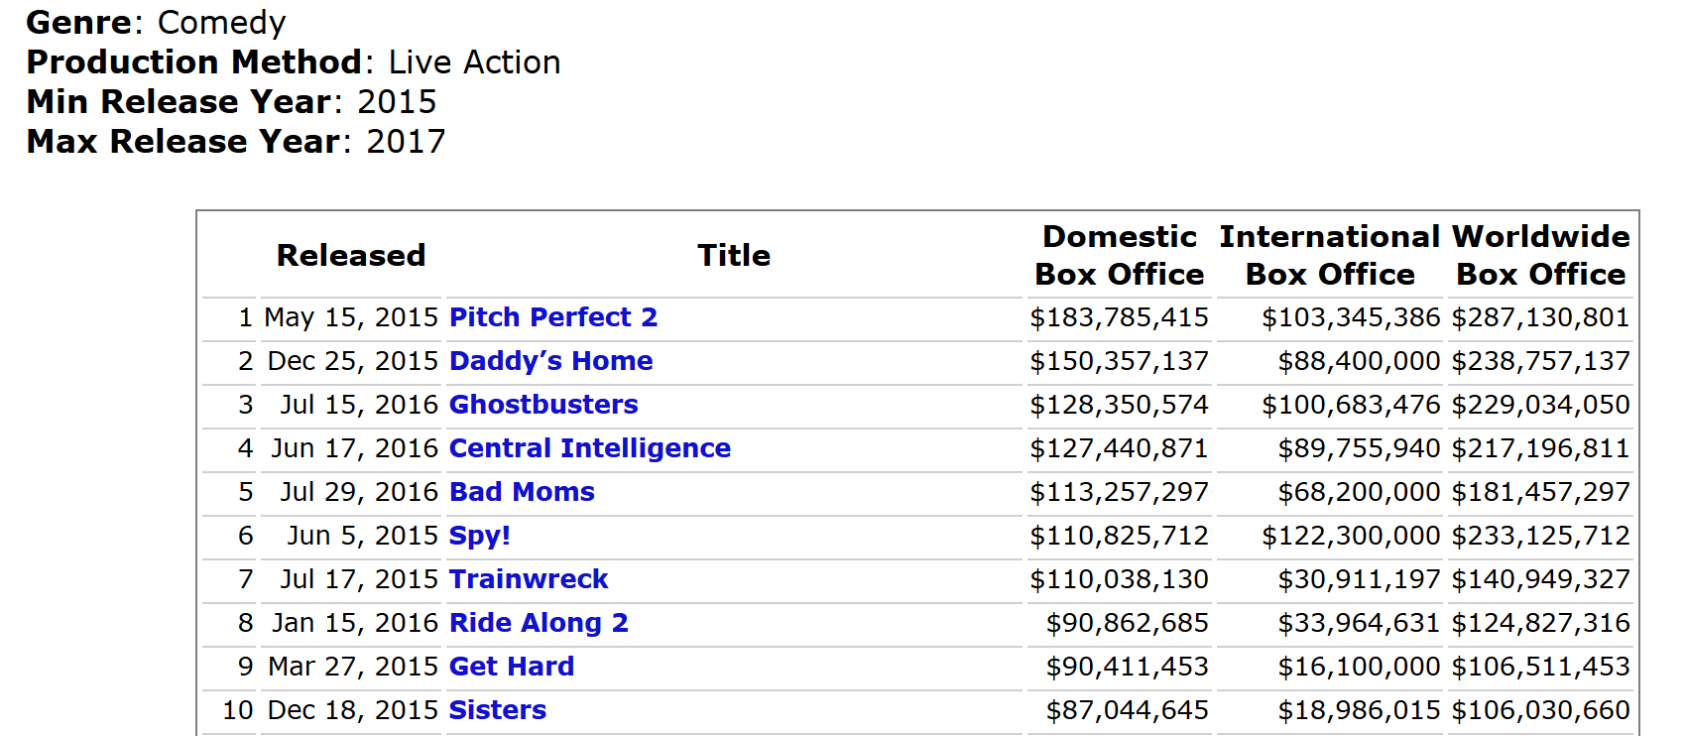
Task: Click the Dec 25, 2015 release date
Action: (352, 361)
